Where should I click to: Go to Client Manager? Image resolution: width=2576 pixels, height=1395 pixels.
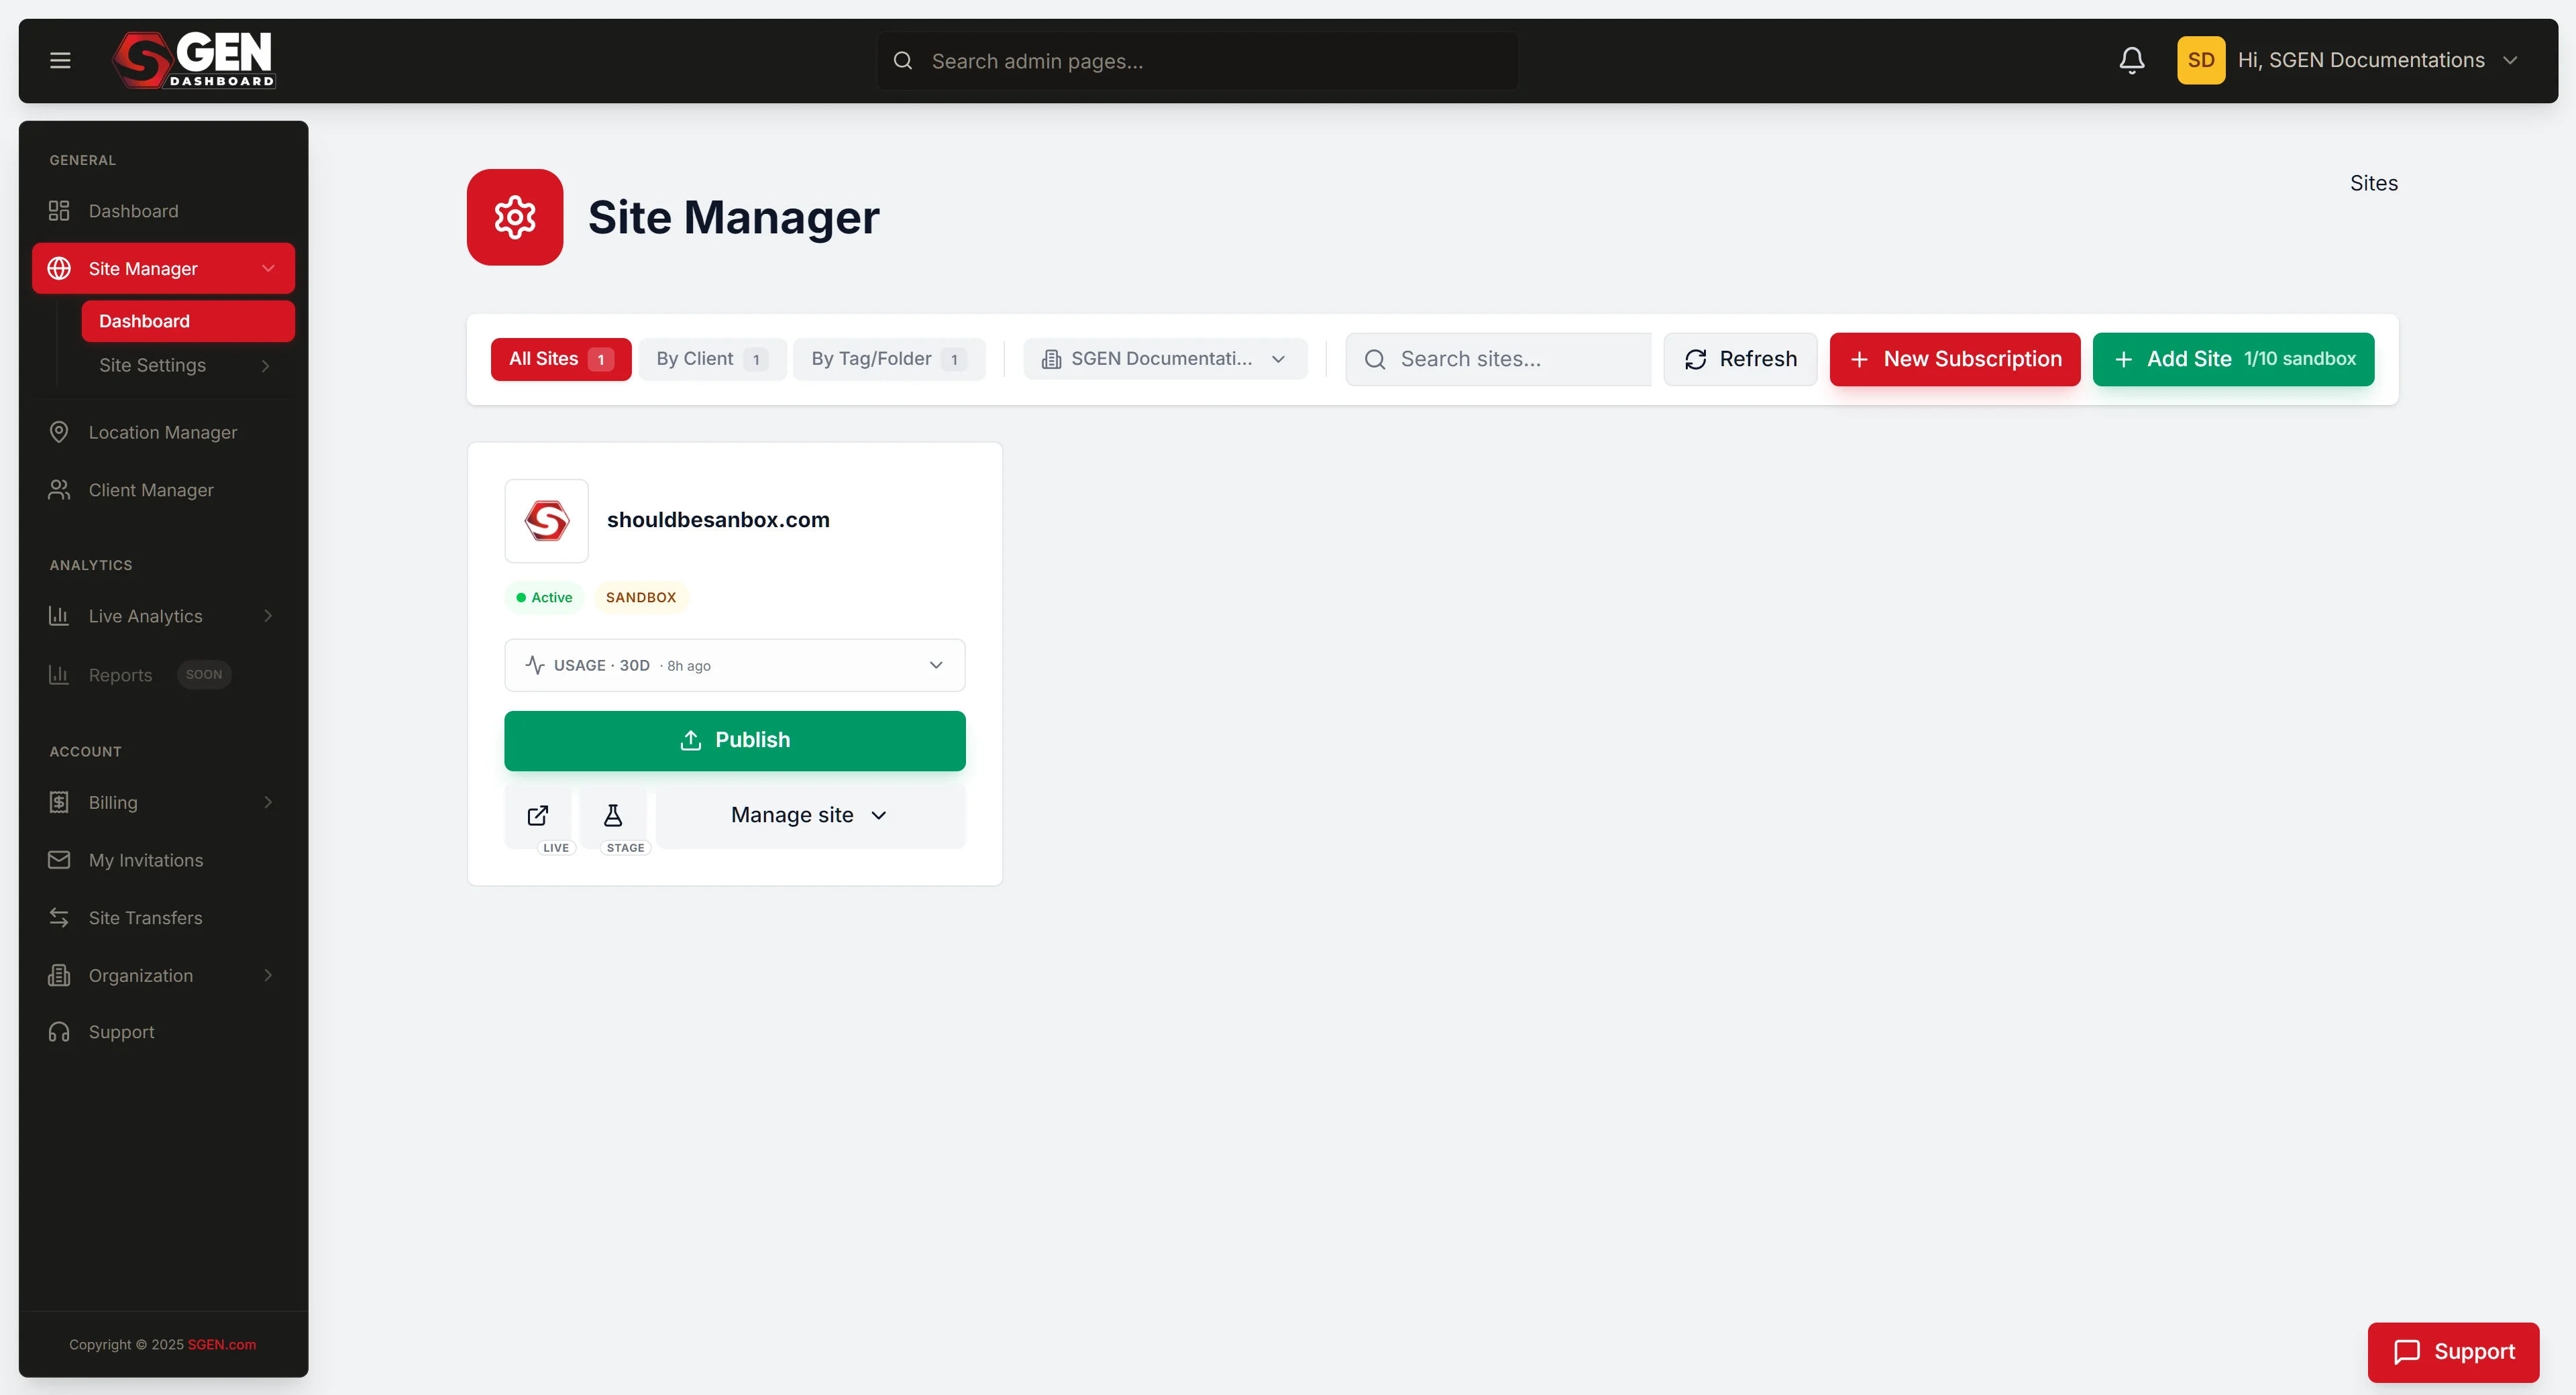click(x=163, y=490)
